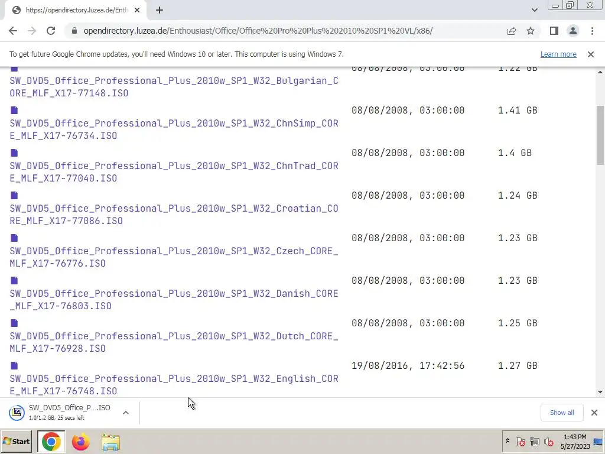Select the opendirectory.luzea.de tab
The width and height of the screenshot is (605, 454).
(76, 11)
